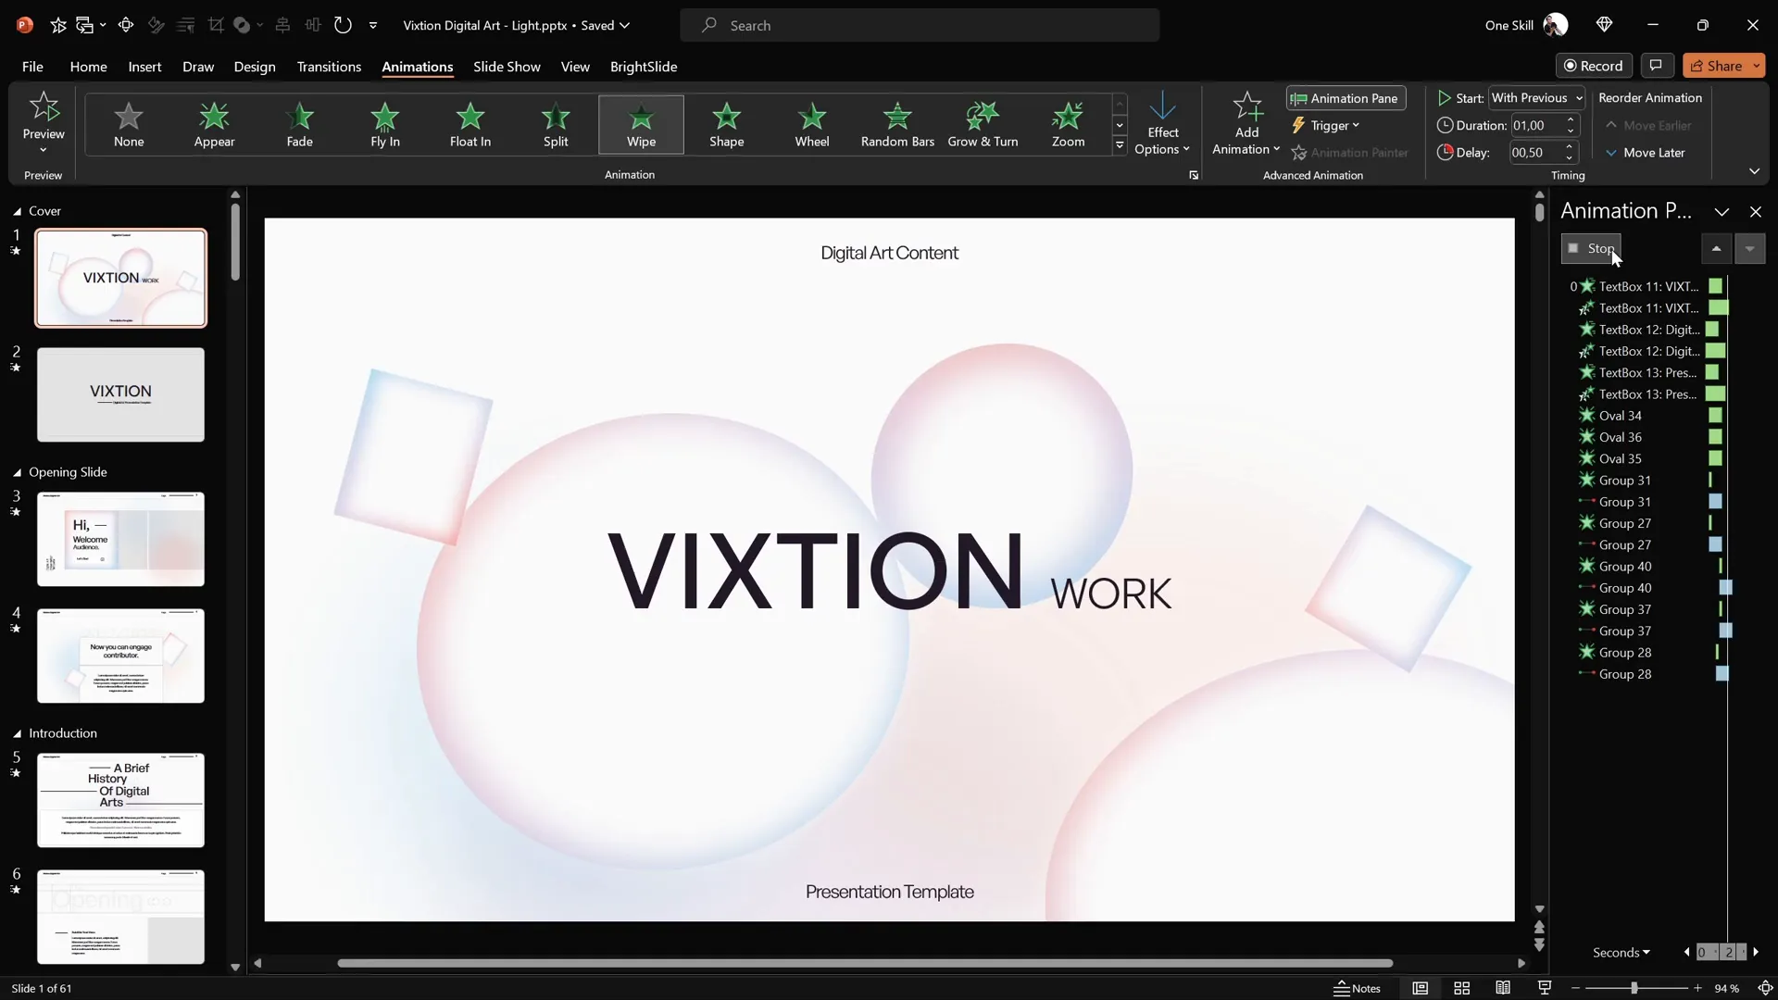The height and width of the screenshot is (1000, 1778).
Task: Switch to Reading view
Action: click(x=1503, y=988)
